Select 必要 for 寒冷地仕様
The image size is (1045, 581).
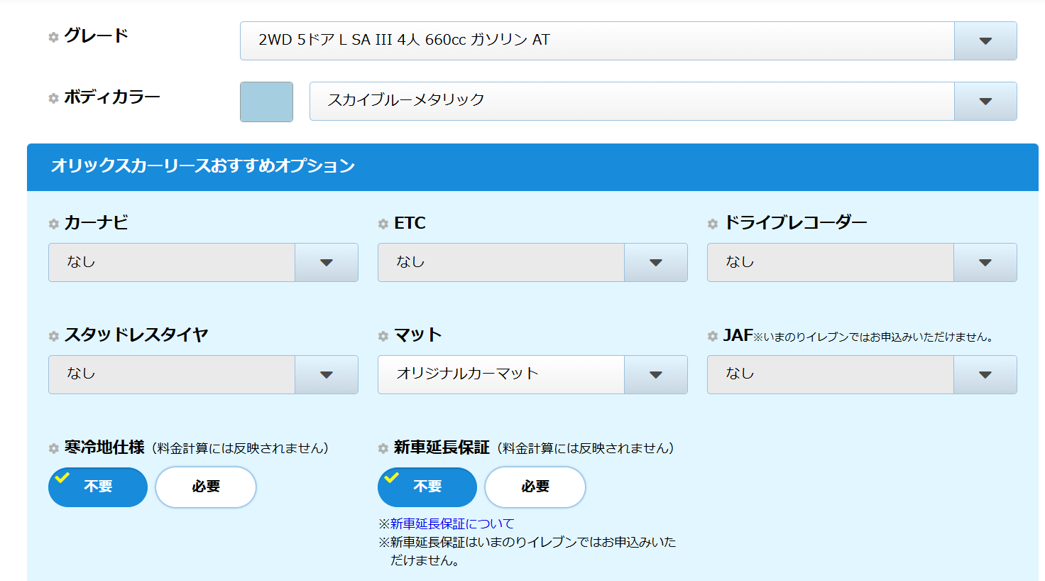click(206, 487)
